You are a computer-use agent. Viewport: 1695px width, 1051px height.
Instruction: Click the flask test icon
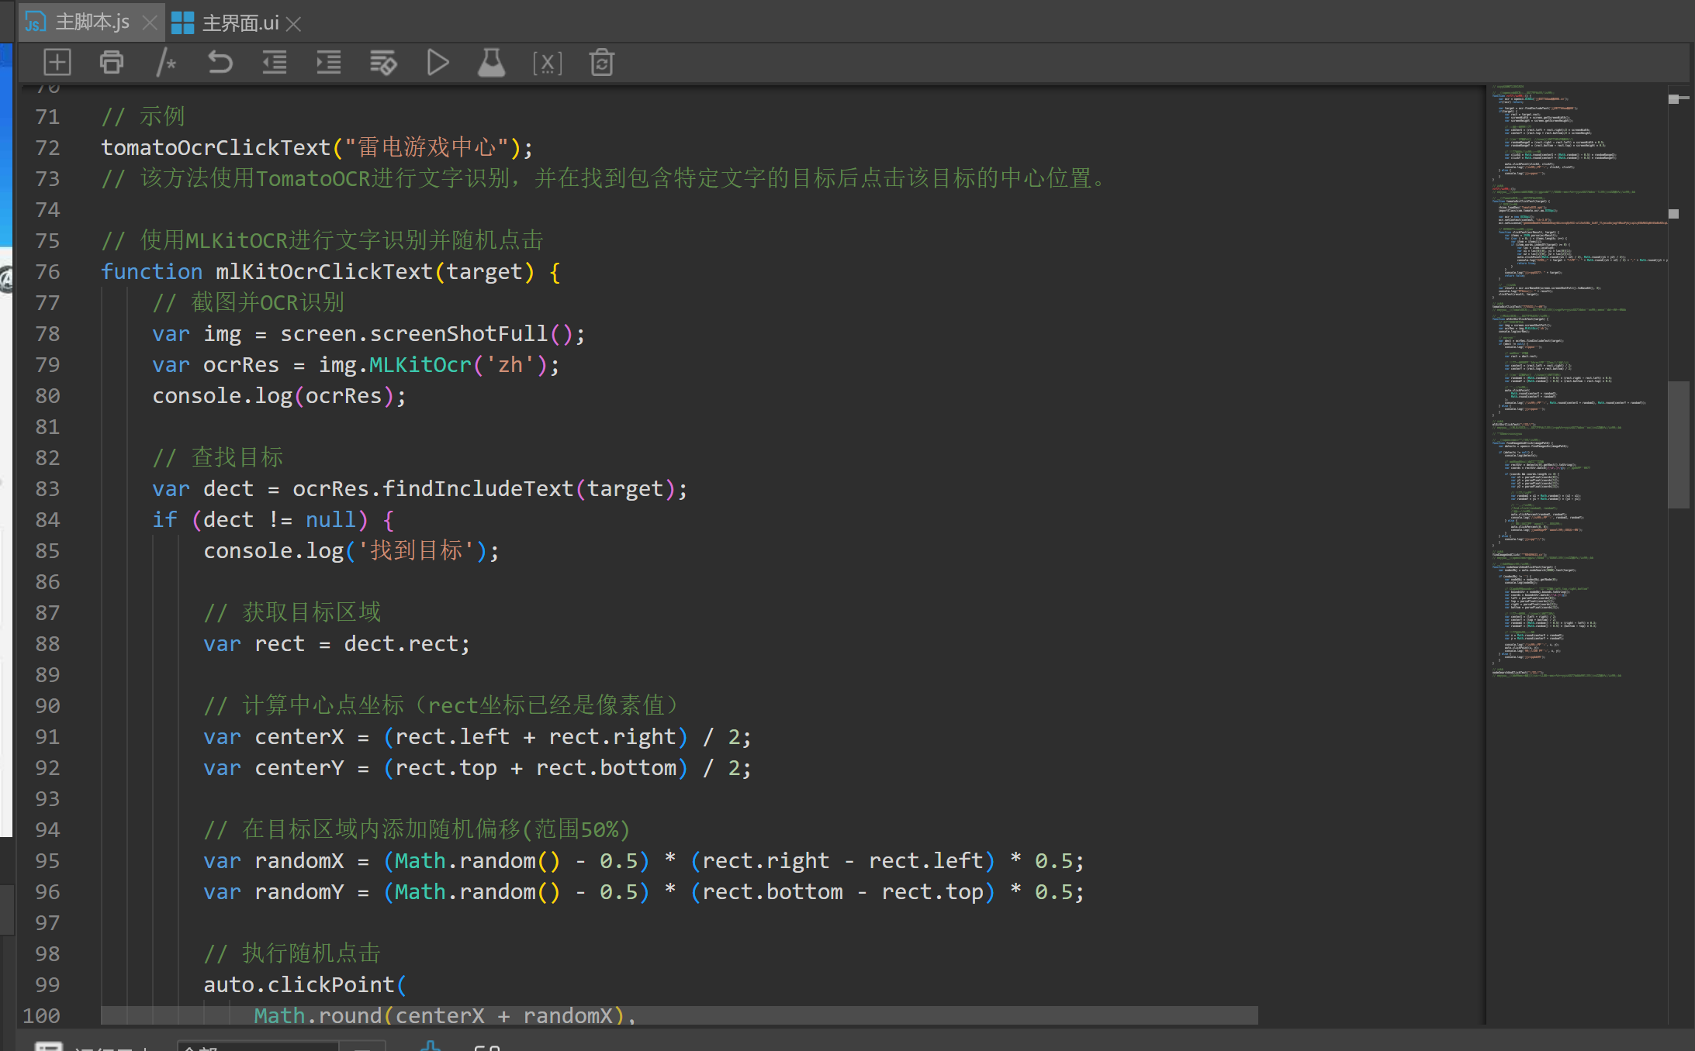click(x=491, y=62)
